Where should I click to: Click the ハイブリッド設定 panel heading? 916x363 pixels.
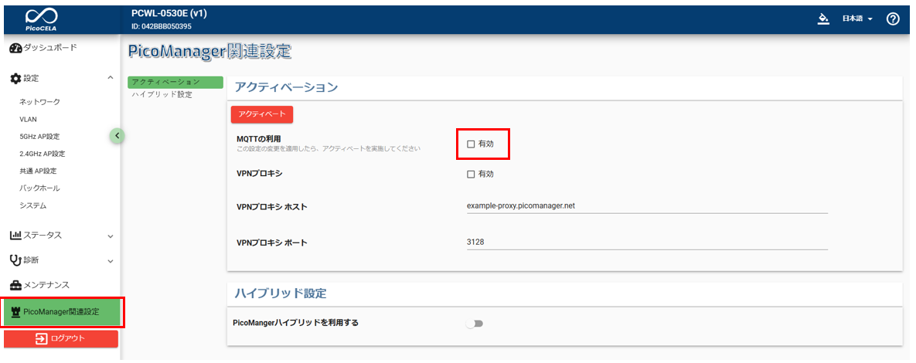point(280,293)
